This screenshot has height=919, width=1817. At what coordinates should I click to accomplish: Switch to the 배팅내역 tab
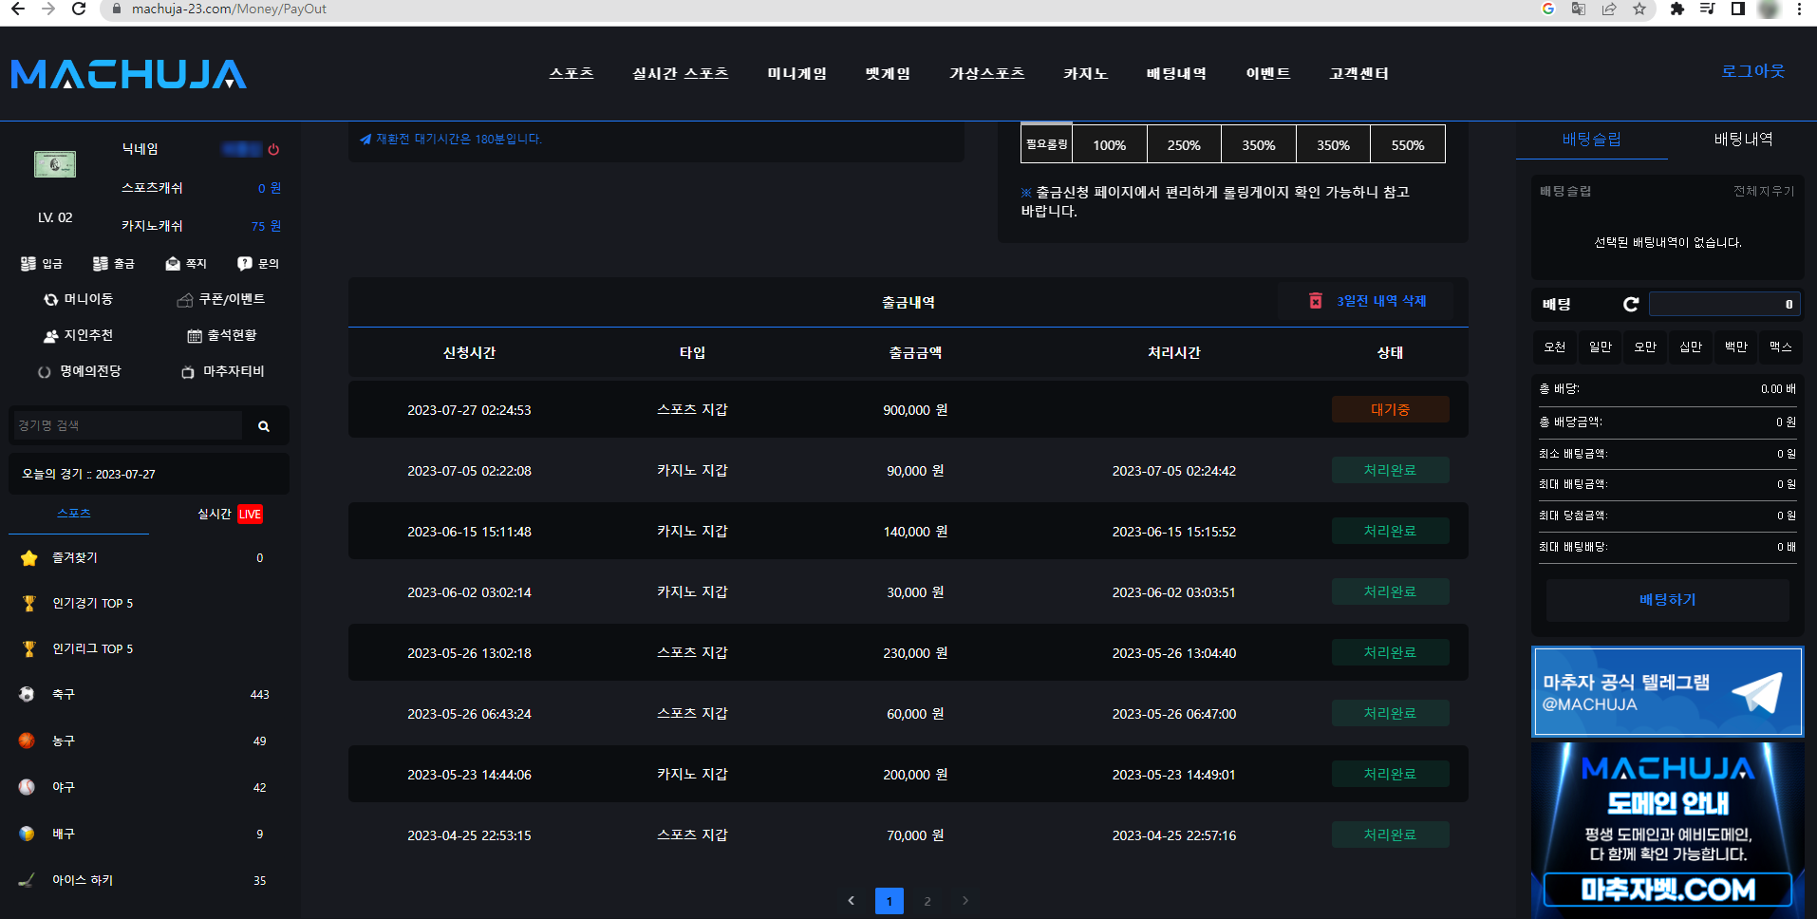point(1742,140)
